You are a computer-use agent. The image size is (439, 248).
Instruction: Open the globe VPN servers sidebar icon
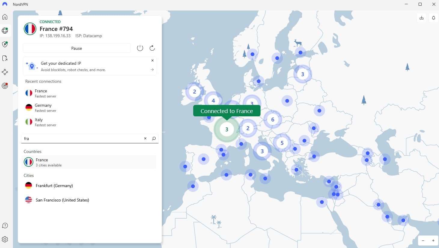tap(5, 31)
